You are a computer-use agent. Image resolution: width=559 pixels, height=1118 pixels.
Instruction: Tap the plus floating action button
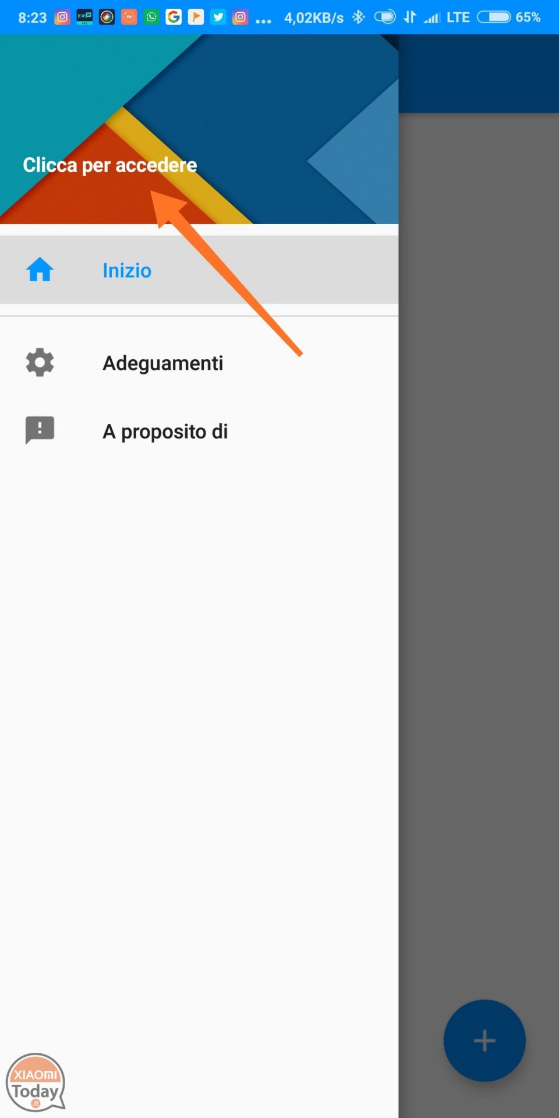484,1041
